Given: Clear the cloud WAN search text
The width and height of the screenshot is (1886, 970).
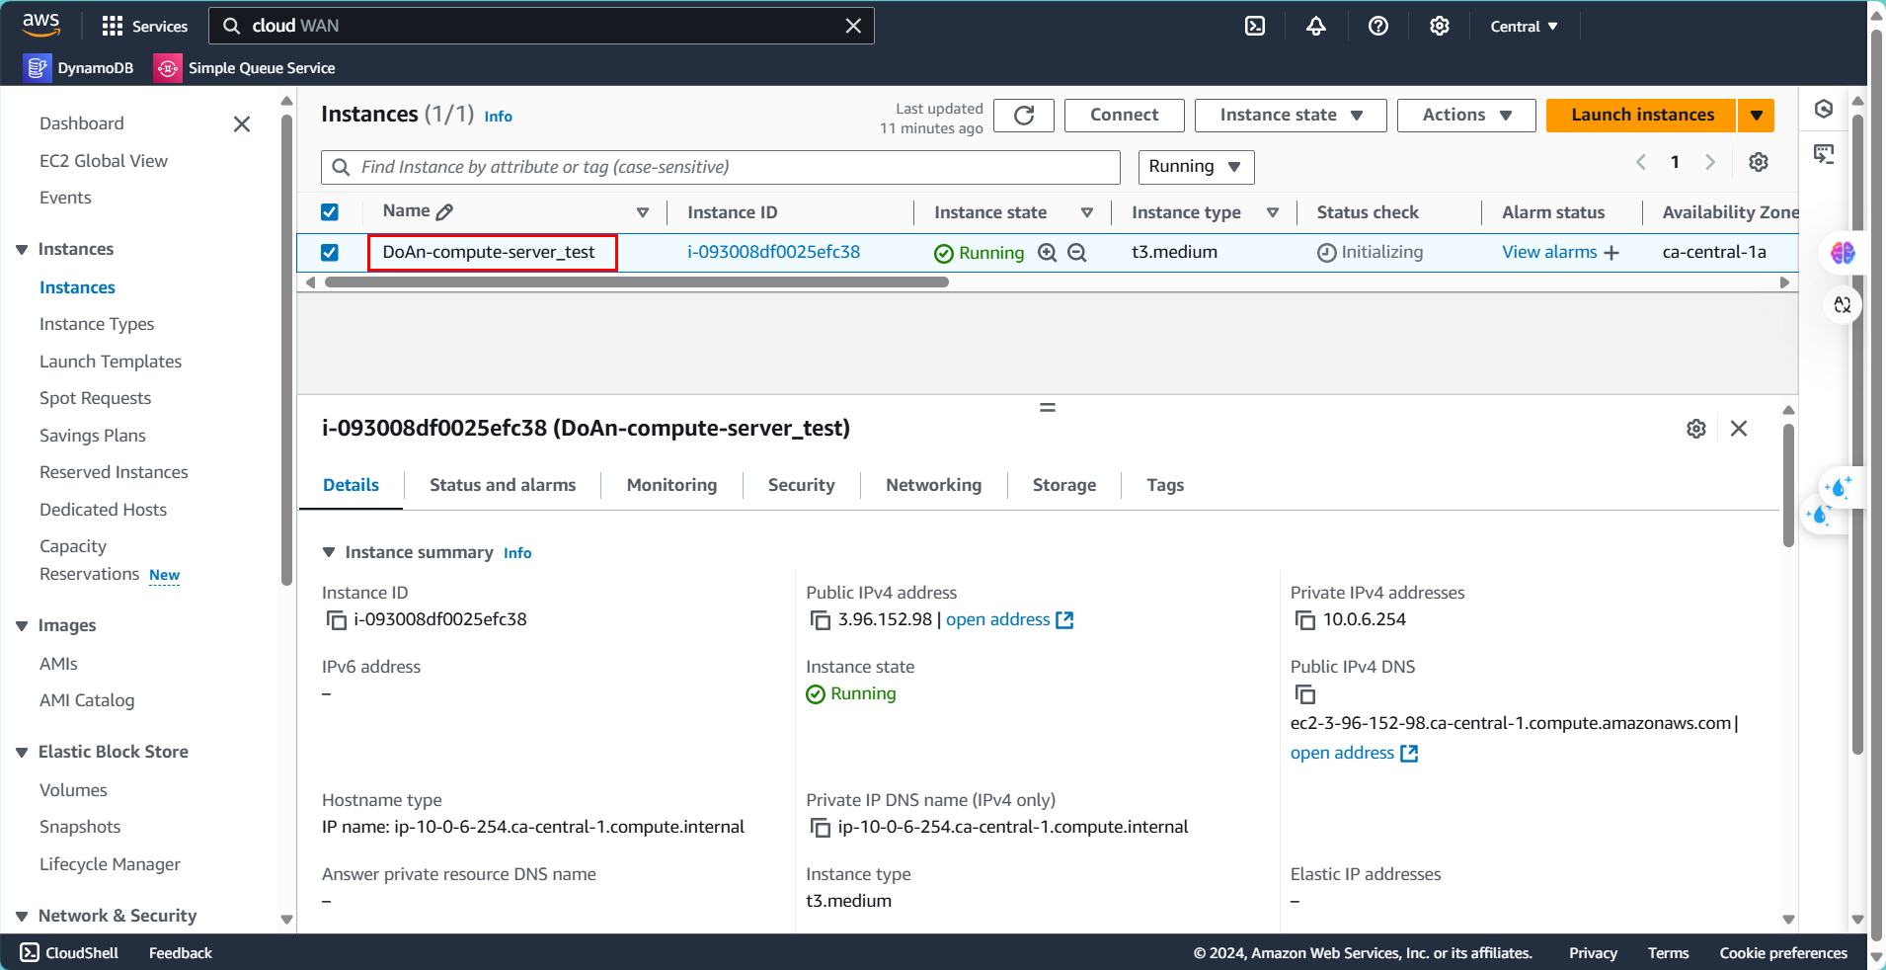Looking at the screenshot, I should [x=853, y=26].
